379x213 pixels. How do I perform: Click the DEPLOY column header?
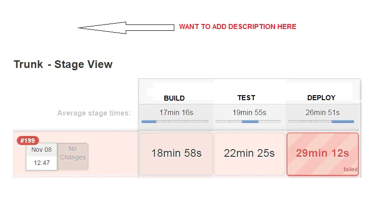coord(321,97)
